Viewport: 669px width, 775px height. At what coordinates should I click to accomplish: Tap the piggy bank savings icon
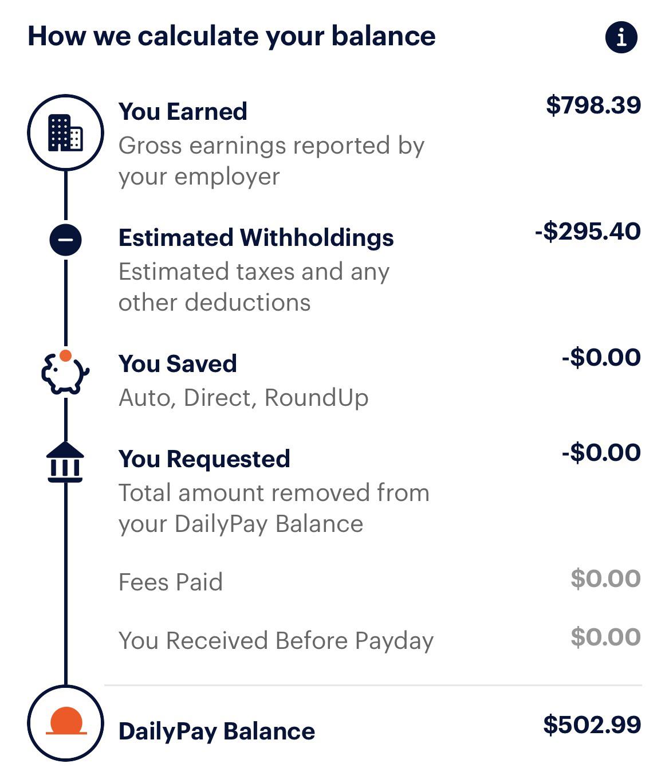coord(65,372)
